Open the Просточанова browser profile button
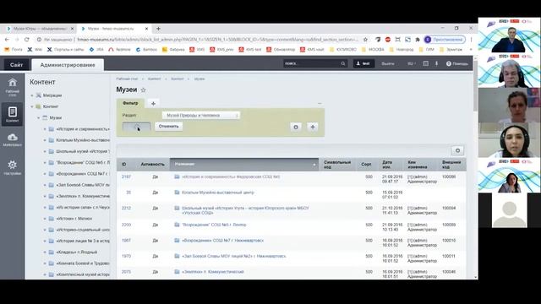This screenshot has width=541, height=304. coord(445,40)
